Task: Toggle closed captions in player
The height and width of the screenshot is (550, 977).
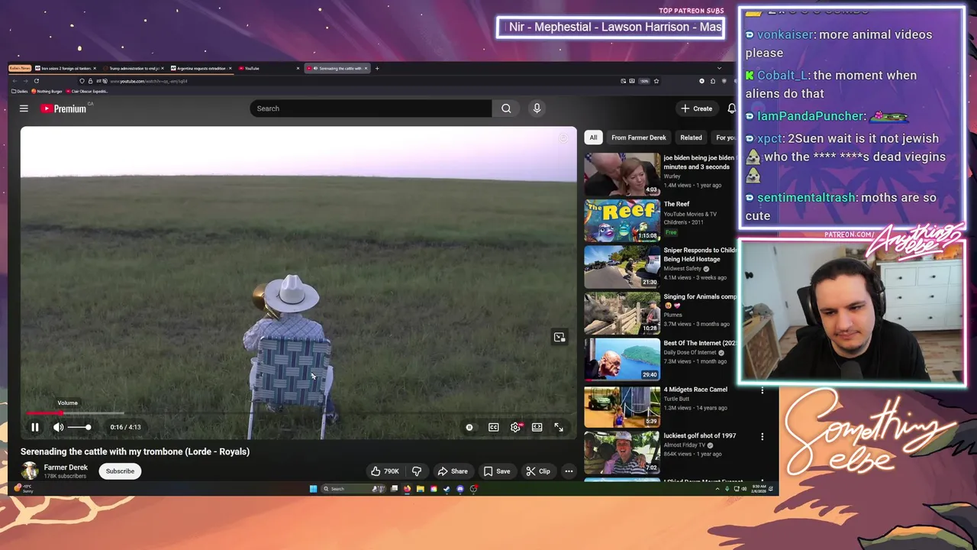Action: 494,427
